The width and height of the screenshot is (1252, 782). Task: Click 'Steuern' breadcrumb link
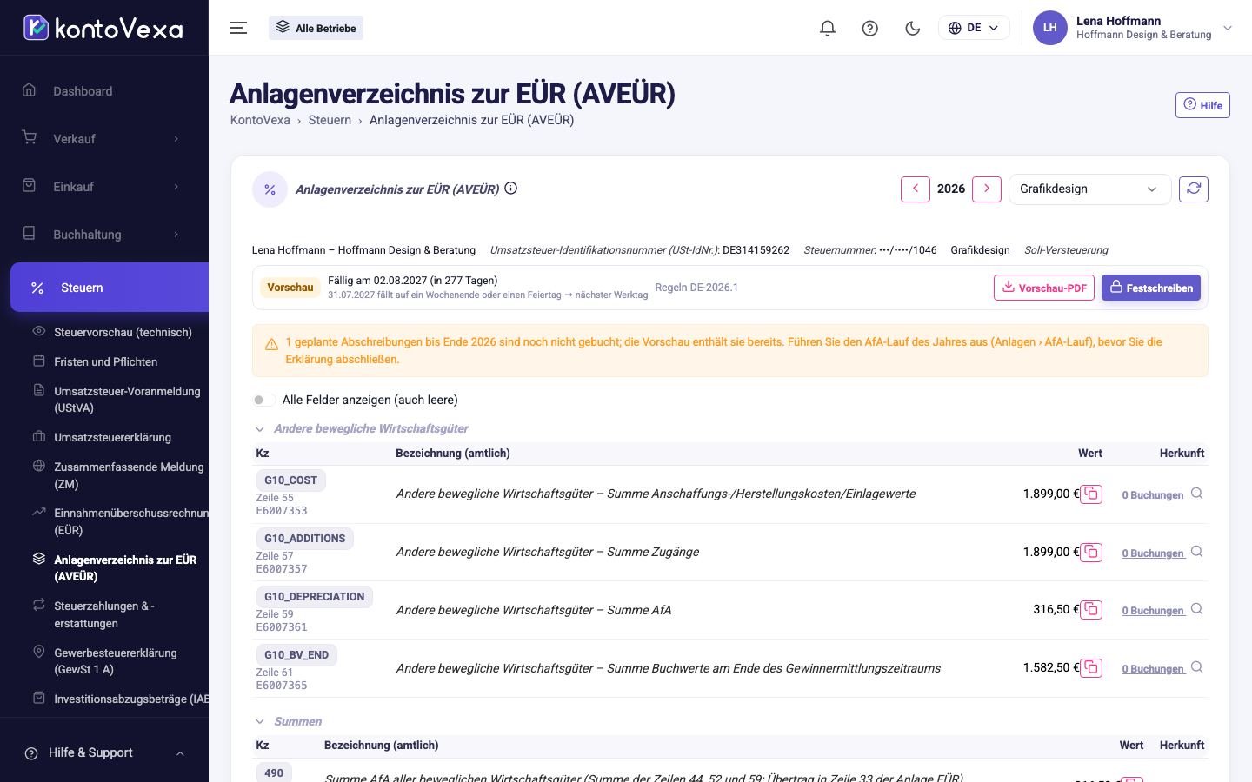coord(330,120)
